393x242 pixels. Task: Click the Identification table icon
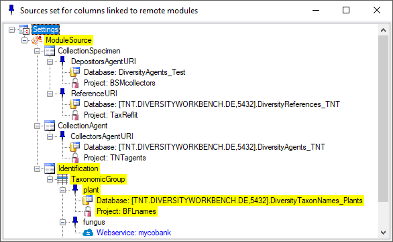pos(50,168)
